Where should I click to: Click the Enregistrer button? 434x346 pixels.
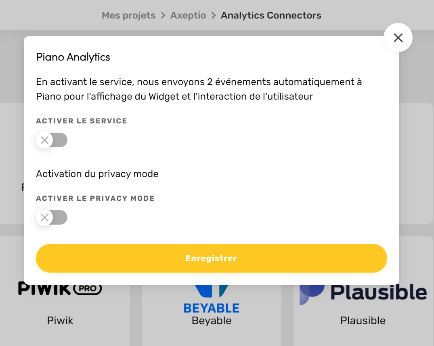coord(211,258)
